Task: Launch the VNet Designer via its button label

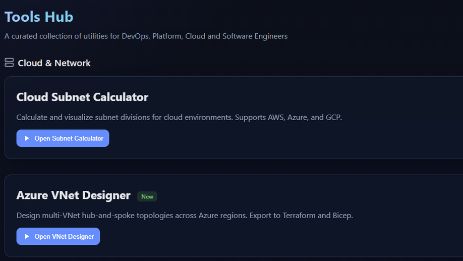Action: point(64,236)
